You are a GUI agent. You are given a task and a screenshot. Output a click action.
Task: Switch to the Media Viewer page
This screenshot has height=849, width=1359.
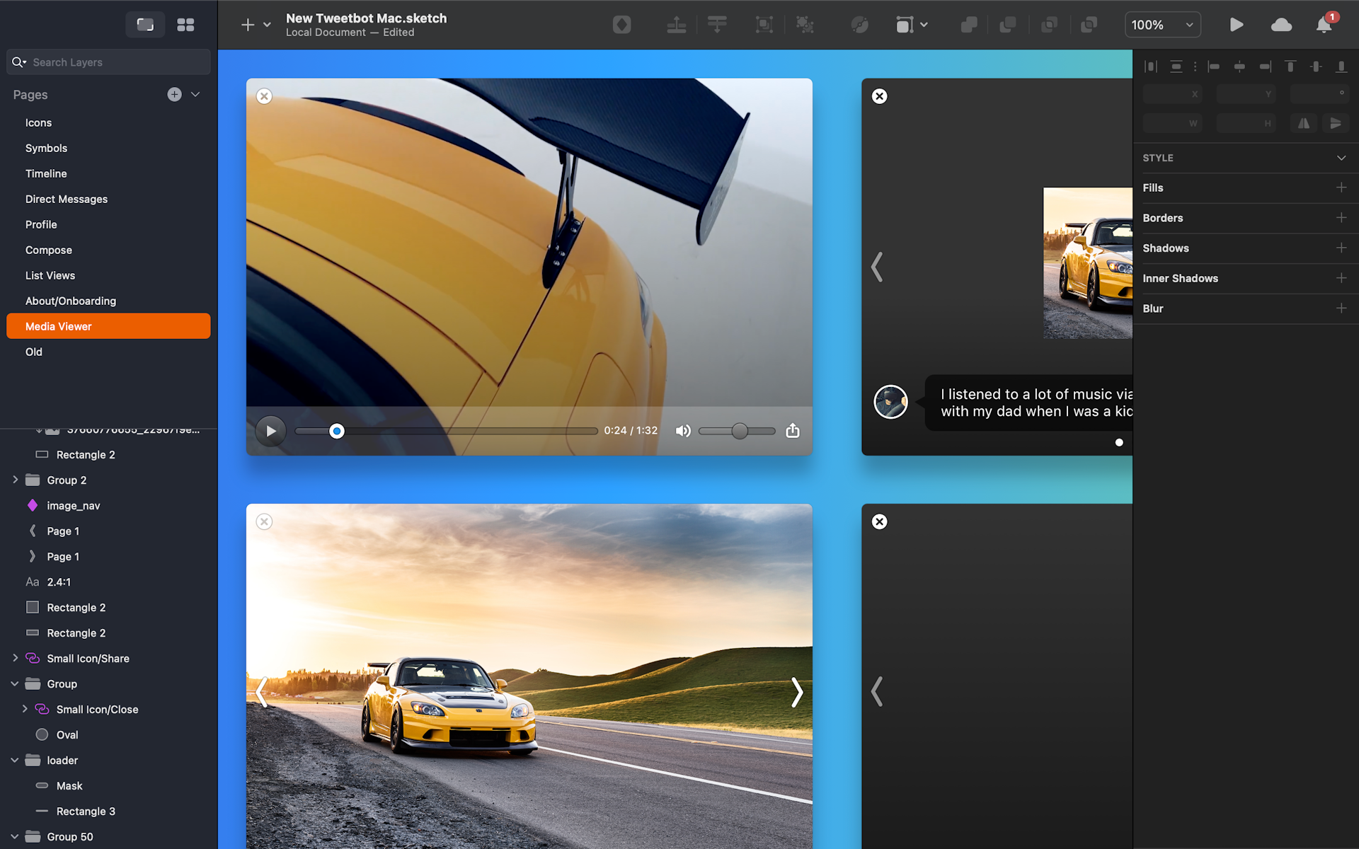[x=58, y=326]
